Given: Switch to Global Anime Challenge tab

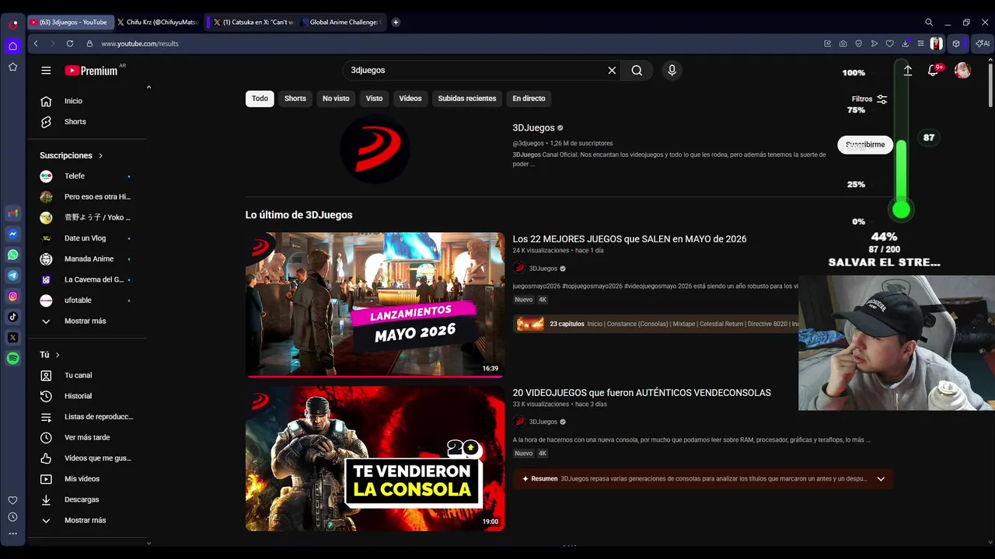Looking at the screenshot, I should (x=340, y=23).
